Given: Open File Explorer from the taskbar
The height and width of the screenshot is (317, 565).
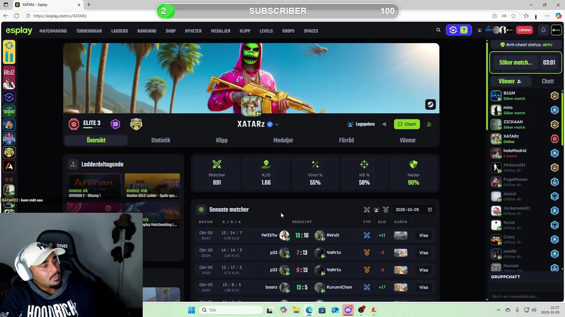Looking at the screenshot, I should tap(296, 310).
